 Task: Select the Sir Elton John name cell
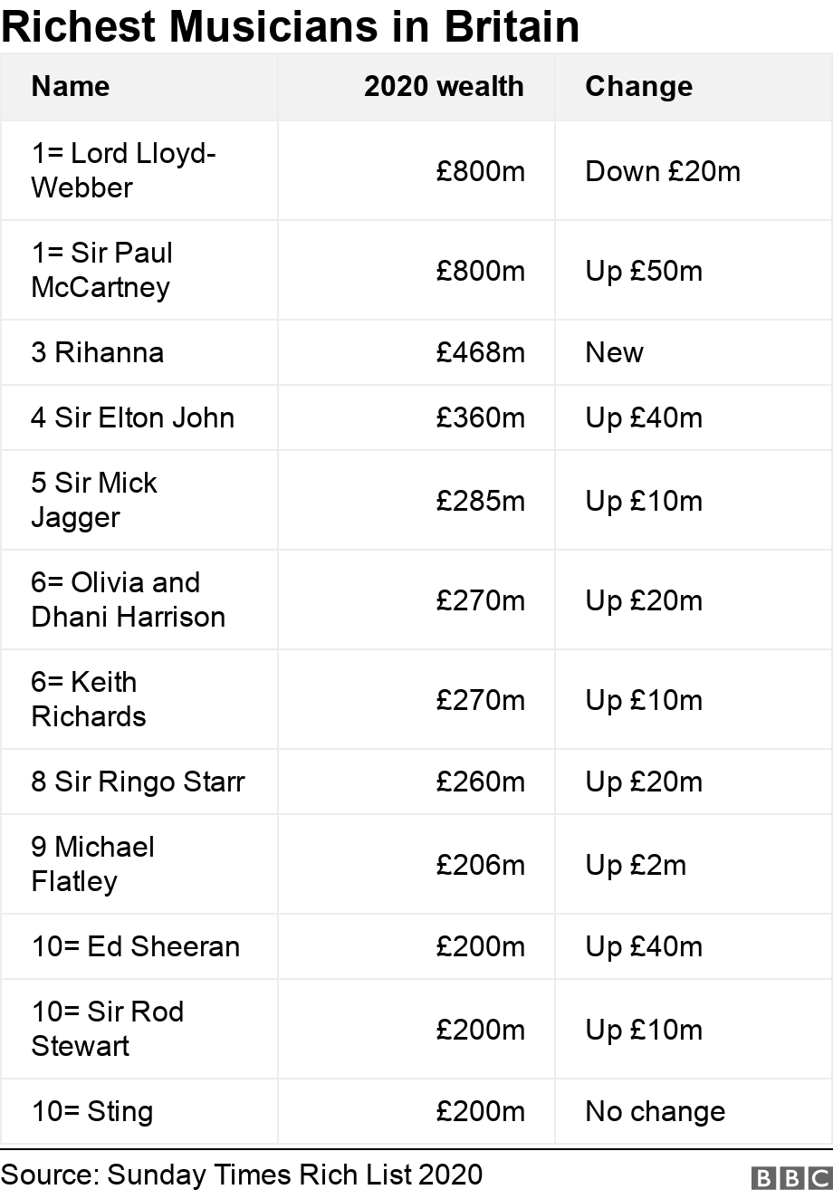point(132,417)
